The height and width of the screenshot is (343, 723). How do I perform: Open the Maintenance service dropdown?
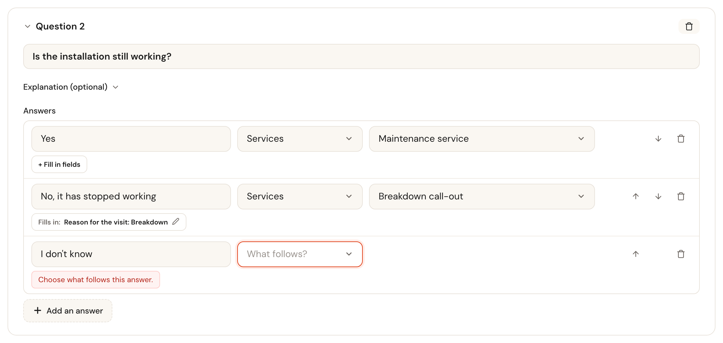tap(482, 139)
